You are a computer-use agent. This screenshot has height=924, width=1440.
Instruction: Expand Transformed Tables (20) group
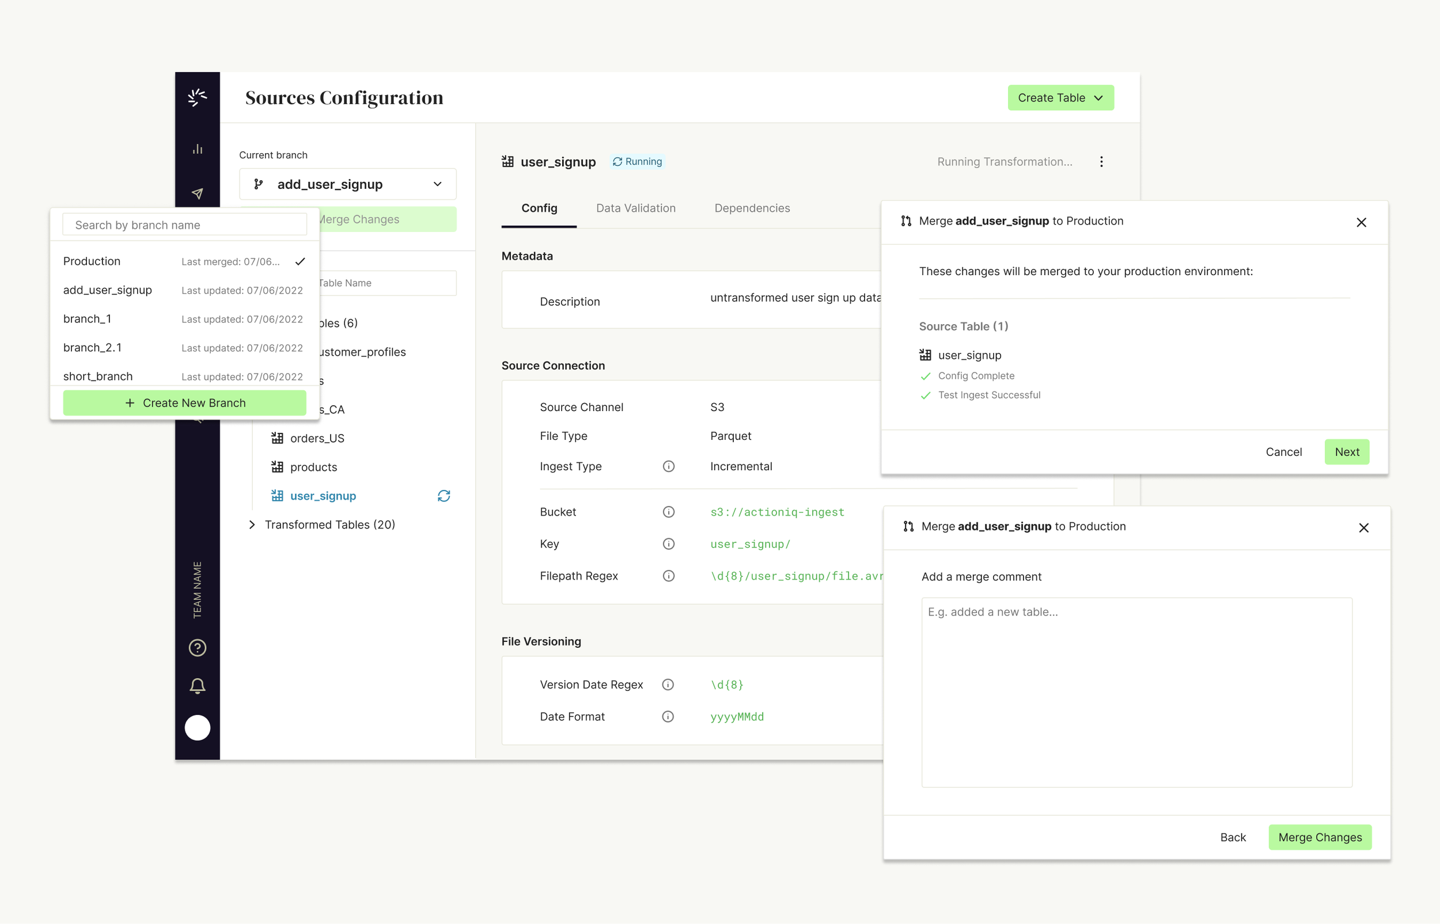coord(252,524)
